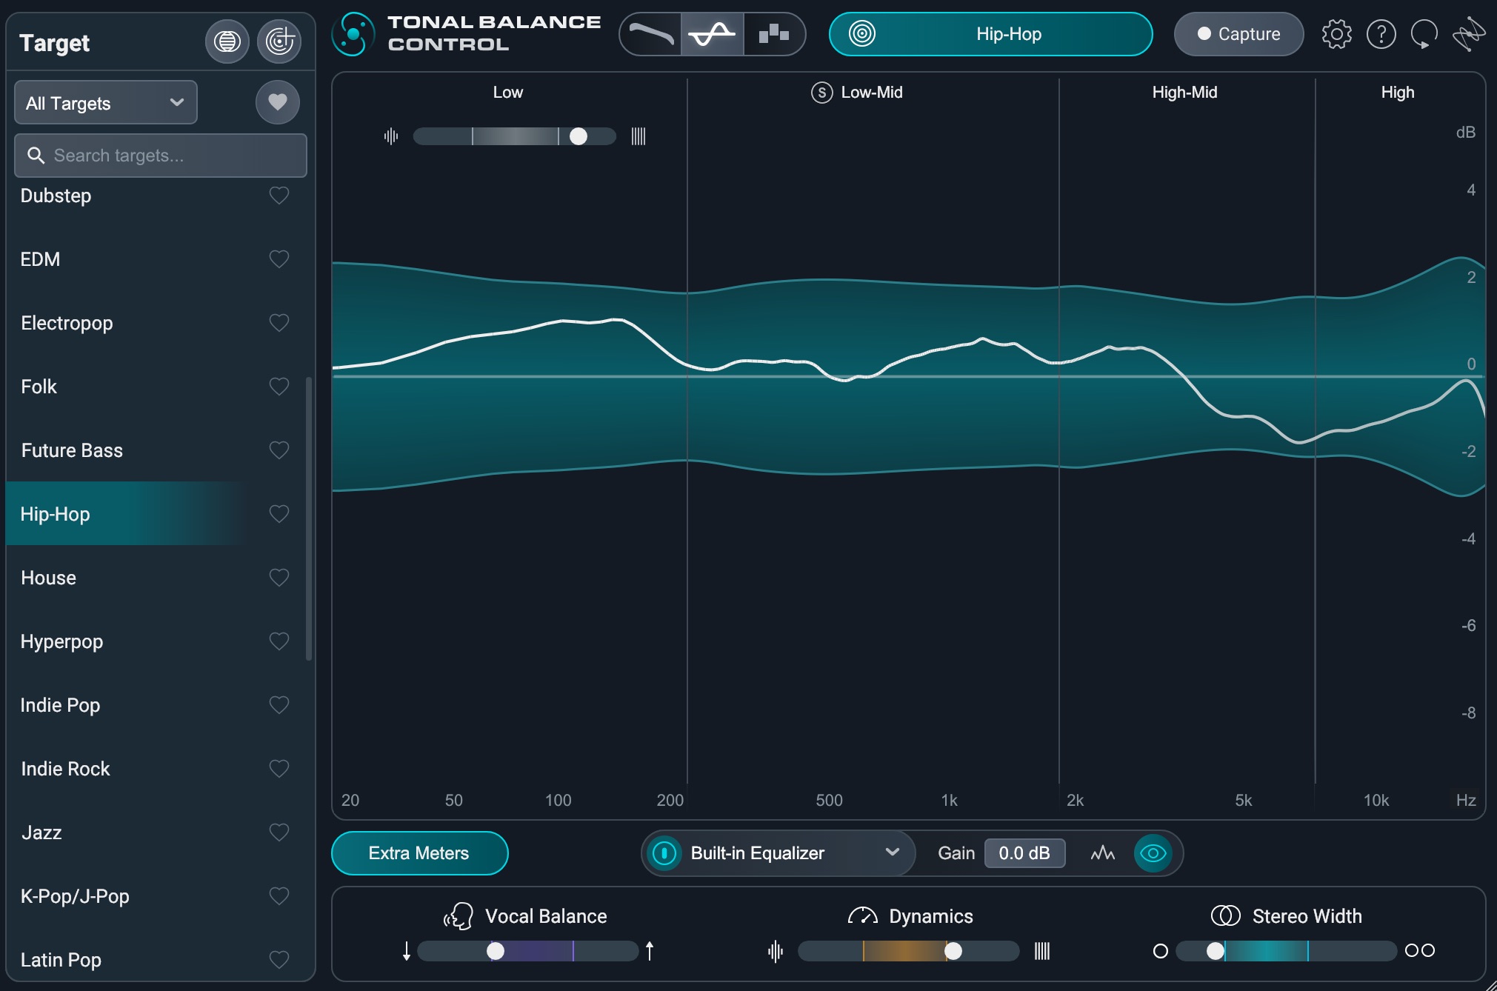Select the Jazz target
This screenshot has width=1497, height=991.
tap(42, 832)
